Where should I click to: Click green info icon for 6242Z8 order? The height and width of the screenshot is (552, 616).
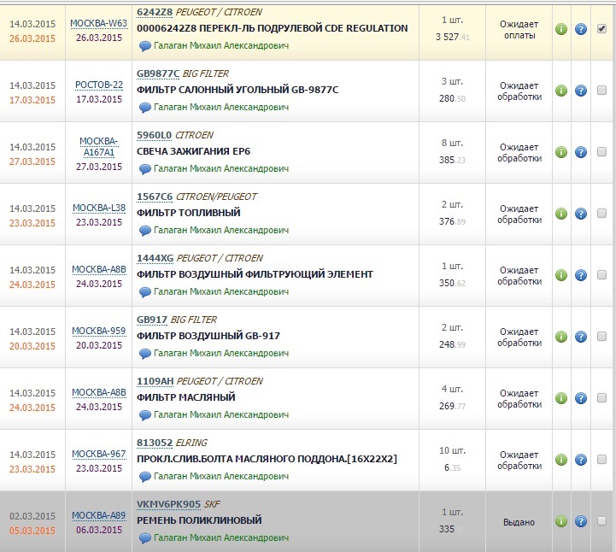561,29
